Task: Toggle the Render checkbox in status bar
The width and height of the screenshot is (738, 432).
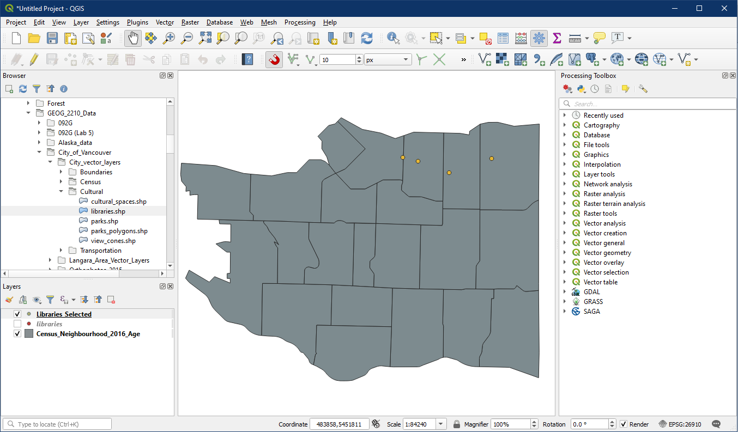Action: (x=624, y=424)
